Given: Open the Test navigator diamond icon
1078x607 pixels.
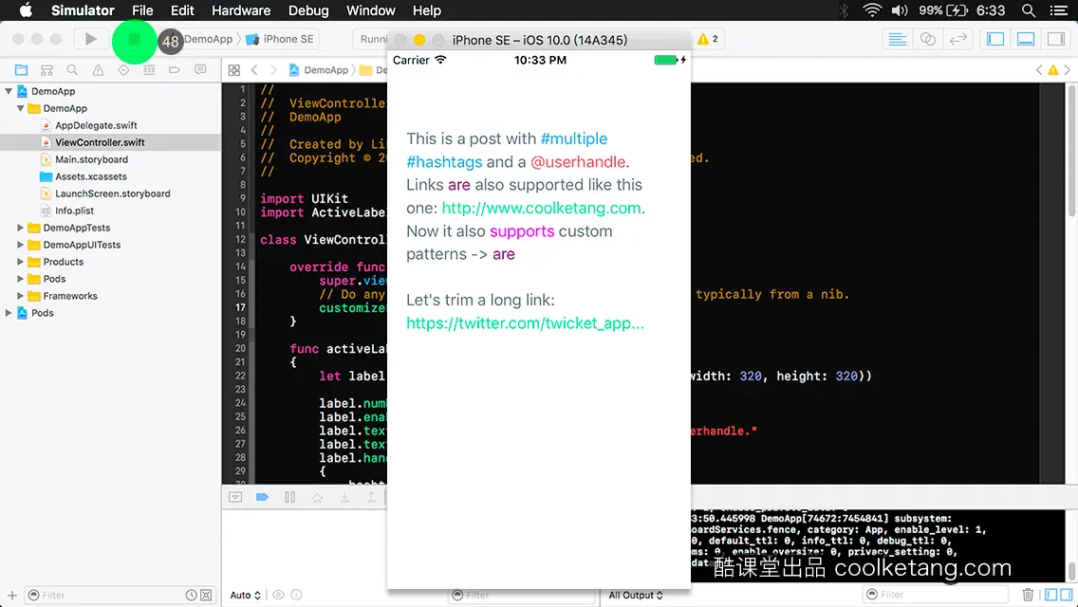Looking at the screenshot, I should tap(123, 70).
